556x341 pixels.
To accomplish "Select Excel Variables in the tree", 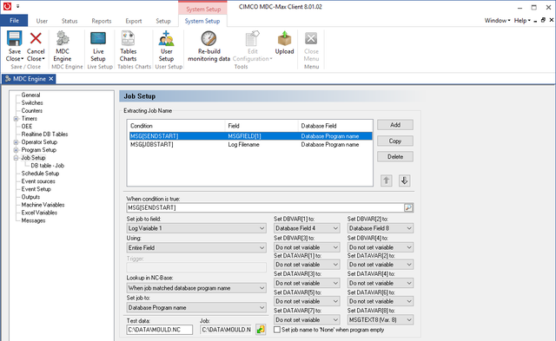I will pos(39,213).
